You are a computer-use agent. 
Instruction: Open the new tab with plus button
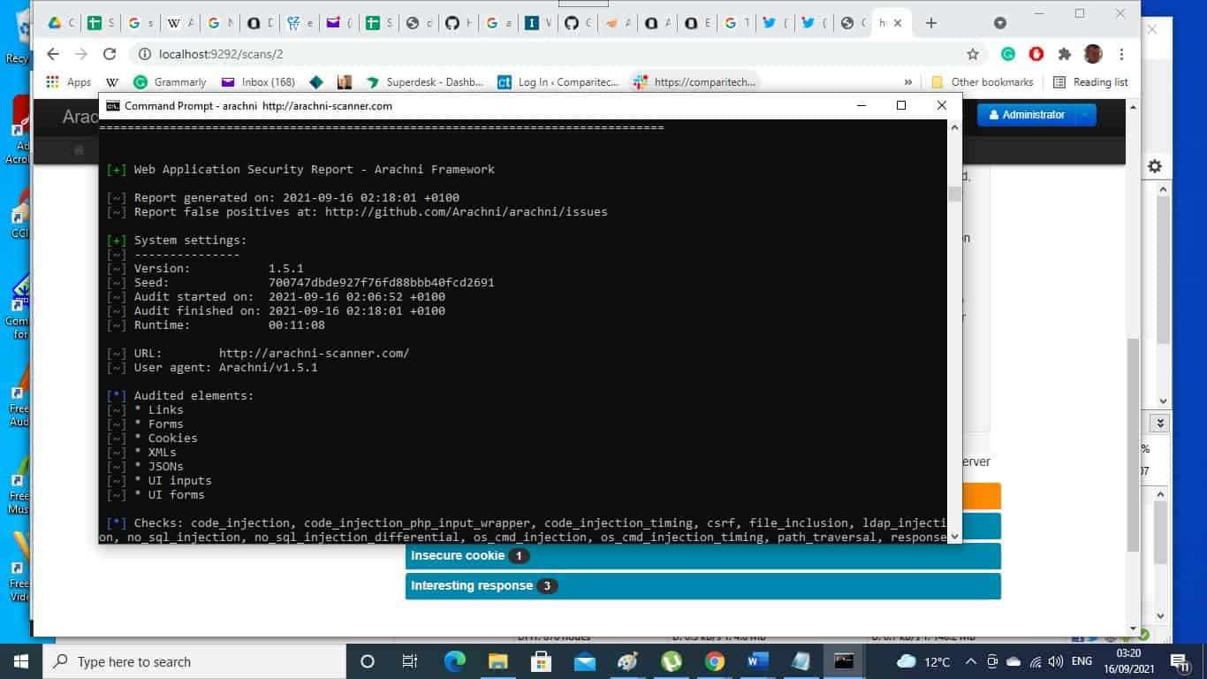click(930, 23)
